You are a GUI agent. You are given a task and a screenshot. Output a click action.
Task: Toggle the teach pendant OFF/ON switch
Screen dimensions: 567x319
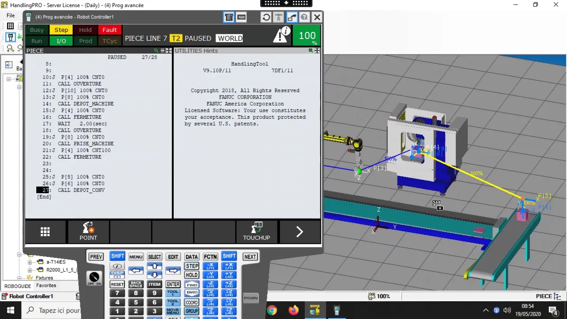[94, 278]
